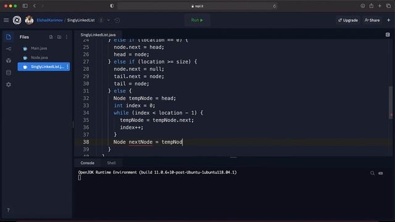This screenshot has width=395, height=222.
Task: Open the Files sidebar icon
Action: tap(8, 37)
